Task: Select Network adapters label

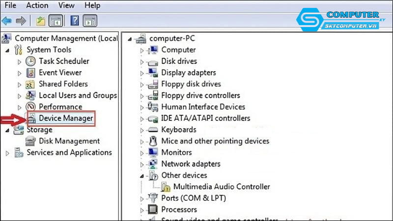Action: click(191, 164)
